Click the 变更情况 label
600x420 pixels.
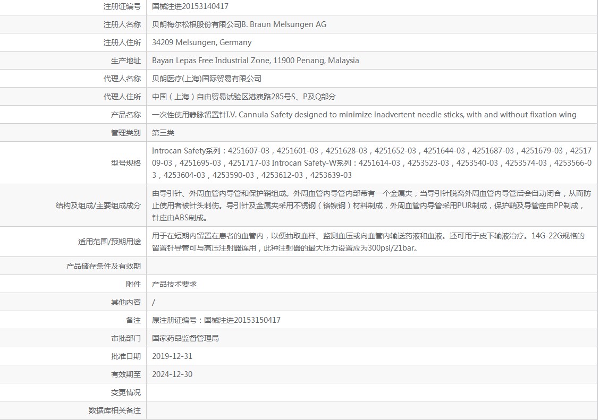click(126, 392)
